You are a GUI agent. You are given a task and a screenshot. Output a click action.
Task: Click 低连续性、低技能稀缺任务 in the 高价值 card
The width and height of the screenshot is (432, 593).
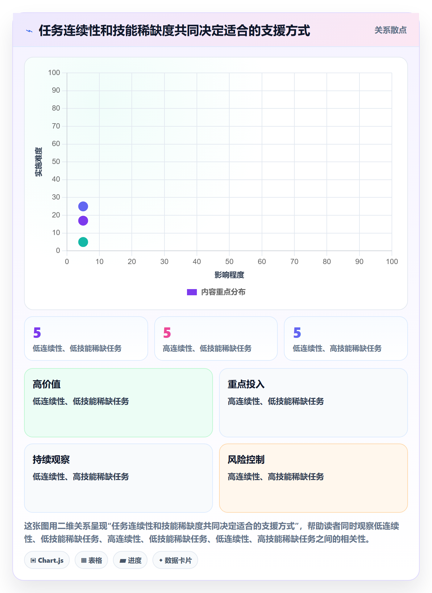pos(81,402)
